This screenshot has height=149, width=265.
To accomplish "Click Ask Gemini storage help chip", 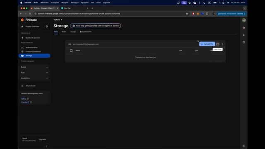I will (x=96, y=26).
